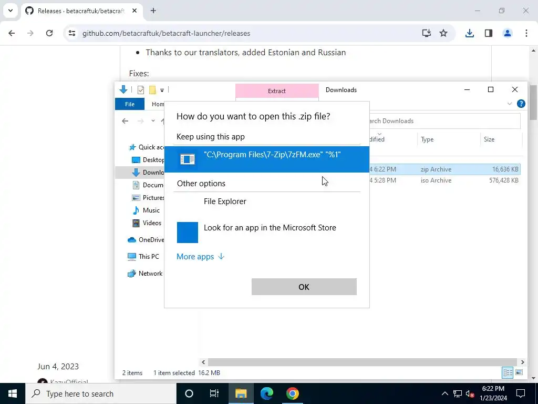This screenshot has height=404, width=538.
Task: Open Pictures in the sidebar
Action: pyautogui.click(x=148, y=198)
